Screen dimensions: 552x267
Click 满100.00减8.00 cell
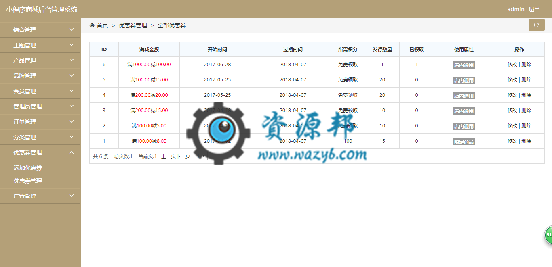click(149, 141)
